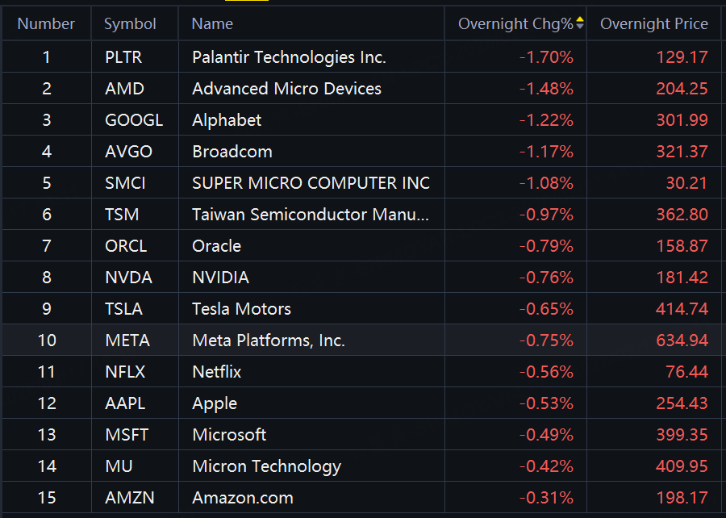Open SUPER MICRO COMPUTER INC entry
Viewport: 726px width, 518px height.
click(311, 183)
